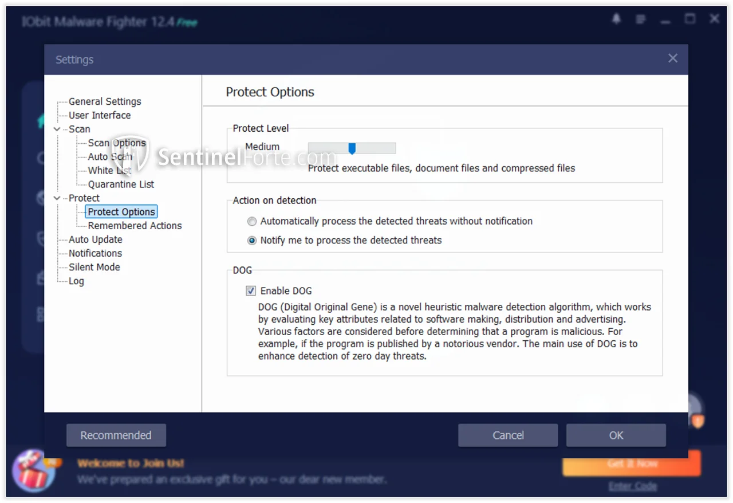The image size is (733, 503).
Task: Click the Protect Level slider thumb
Action: (352, 148)
